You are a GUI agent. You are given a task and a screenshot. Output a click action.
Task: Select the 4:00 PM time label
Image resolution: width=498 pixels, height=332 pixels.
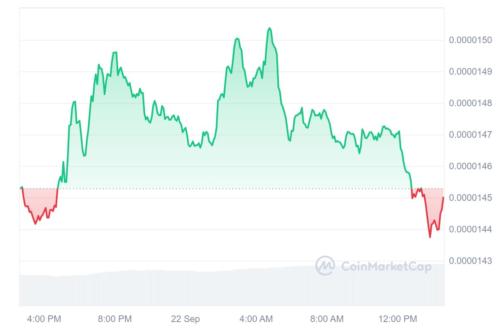[44, 319]
